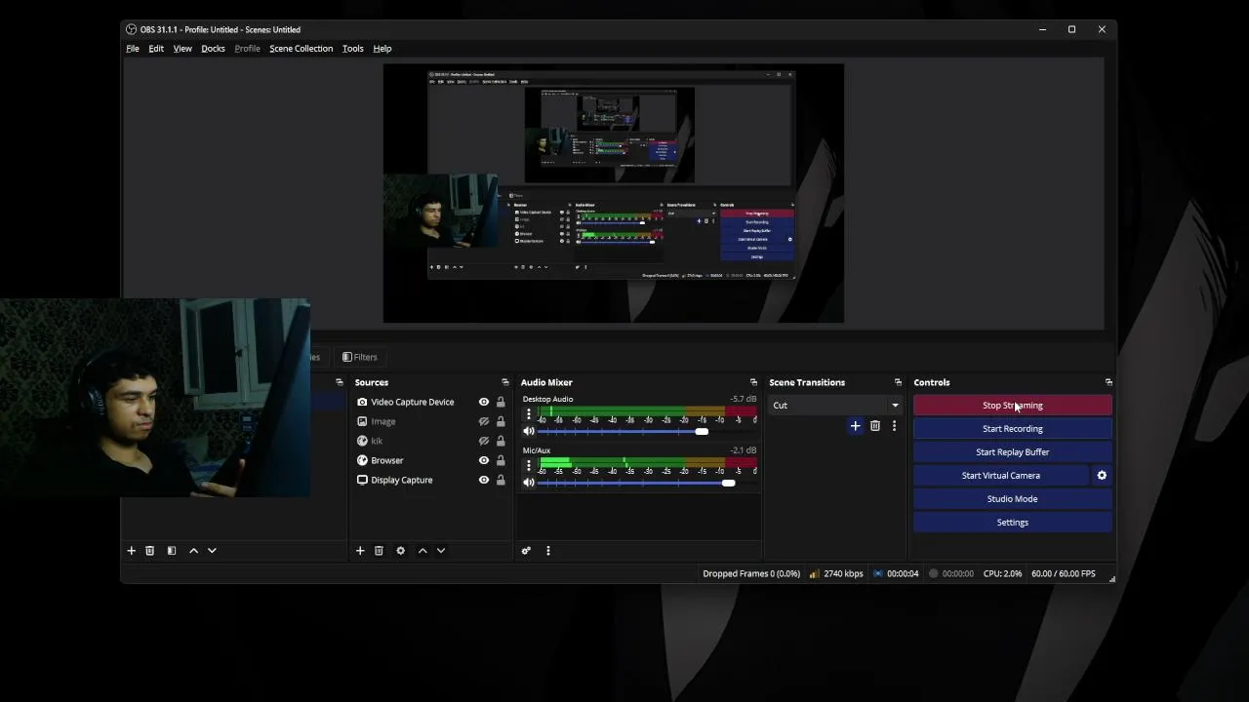Delete scene transition with trash icon
This screenshot has width=1249, height=702.
pyautogui.click(x=875, y=426)
